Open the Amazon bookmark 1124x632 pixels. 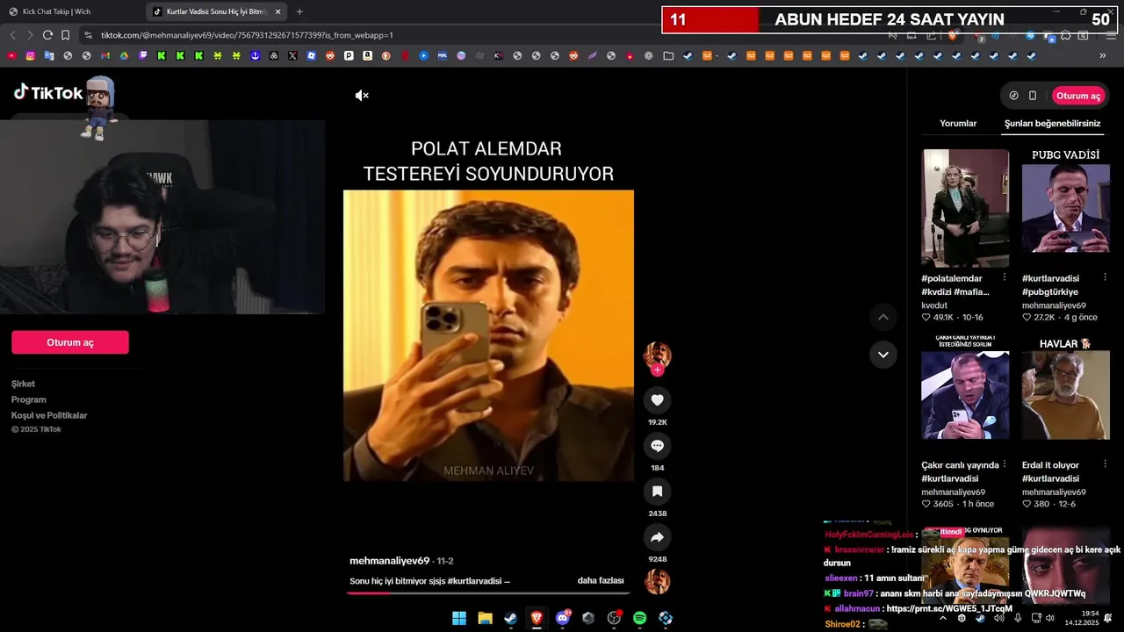pyautogui.click(x=367, y=55)
